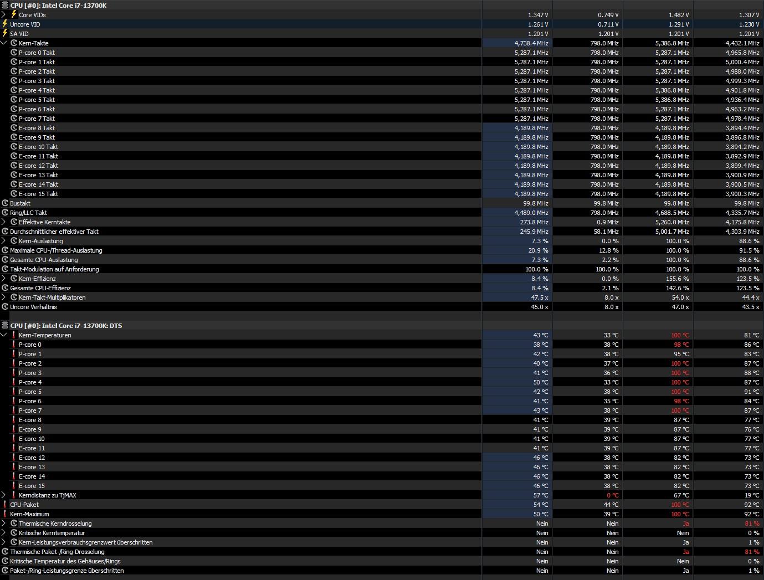Click the E-core 15 Takt clock icon
The height and width of the screenshot is (580, 764).
pos(14,194)
